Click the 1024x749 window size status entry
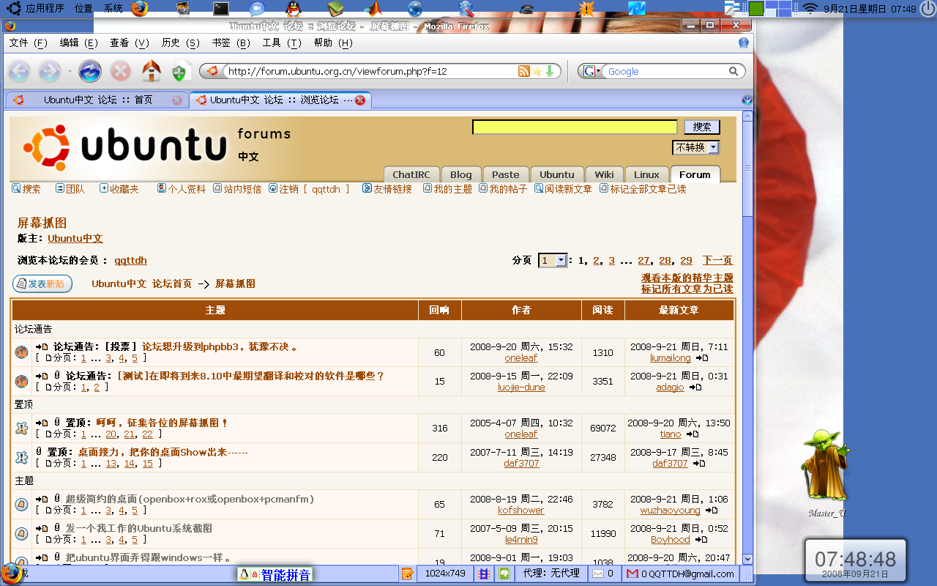937x586 pixels. click(445, 574)
